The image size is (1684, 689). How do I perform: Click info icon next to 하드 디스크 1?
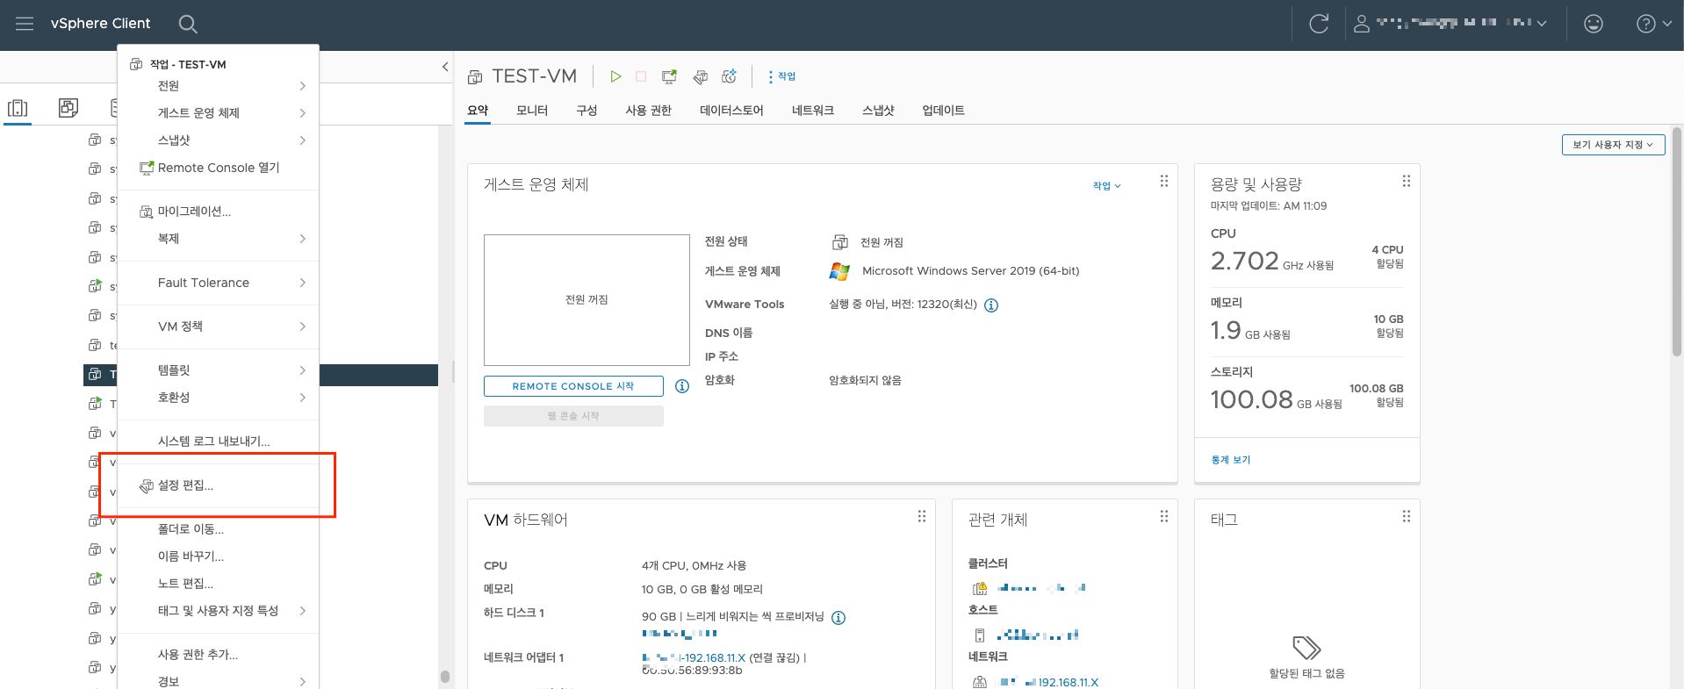[838, 618]
